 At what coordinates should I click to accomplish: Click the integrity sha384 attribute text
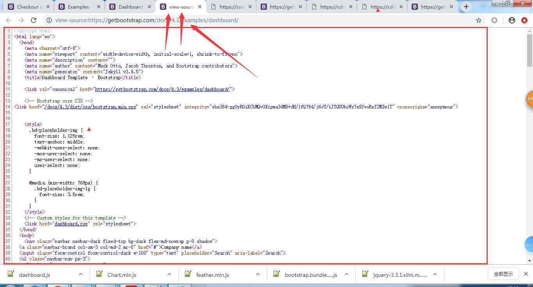289,107
